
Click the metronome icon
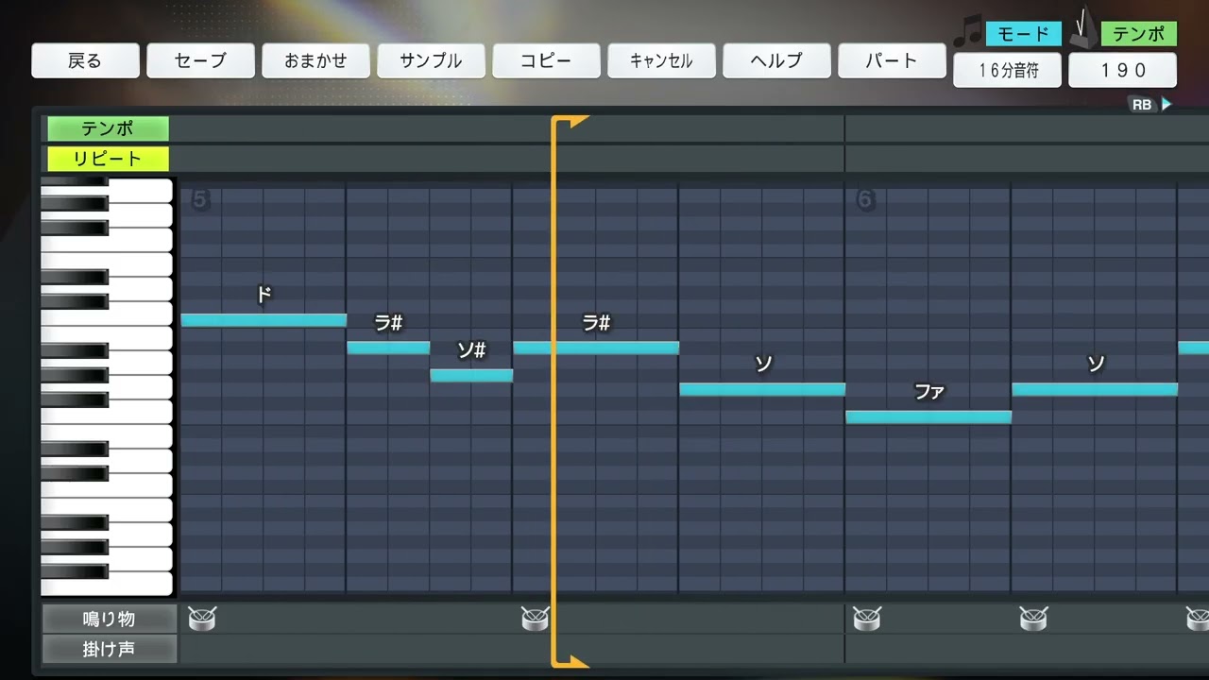[1082, 28]
